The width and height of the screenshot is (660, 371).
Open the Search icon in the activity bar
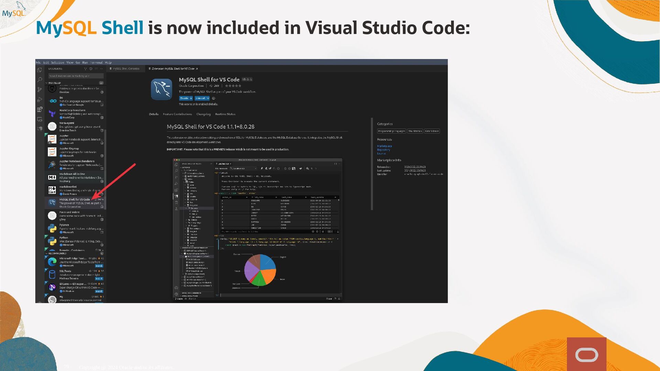[40, 80]
